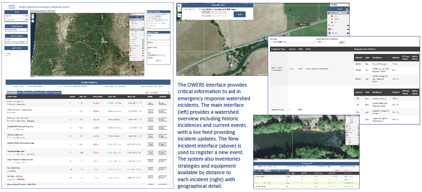This screenshot has height=192, width=422.
Task: Click second coordinate input in Incident Location panel
Action: click(214, 16)
